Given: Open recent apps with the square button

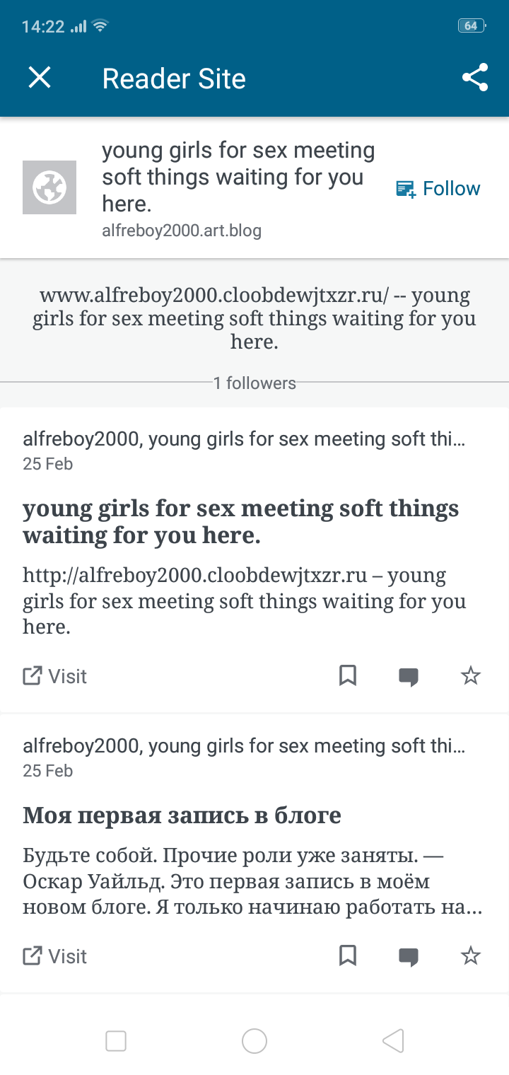Looking at the screenshot, I should [116, 1040].
